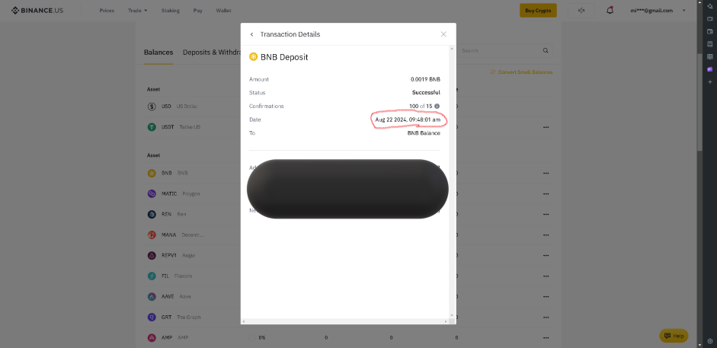
Task: Click the USD dollar asset icon
Action: [x=152, y=107]
